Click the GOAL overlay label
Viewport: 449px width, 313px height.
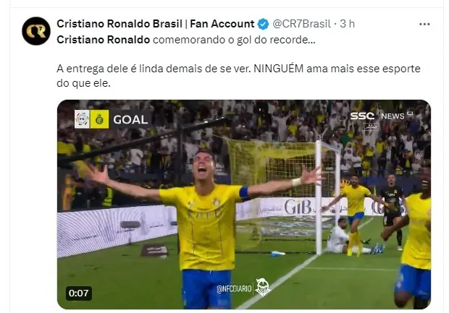[x=130, y=119]
